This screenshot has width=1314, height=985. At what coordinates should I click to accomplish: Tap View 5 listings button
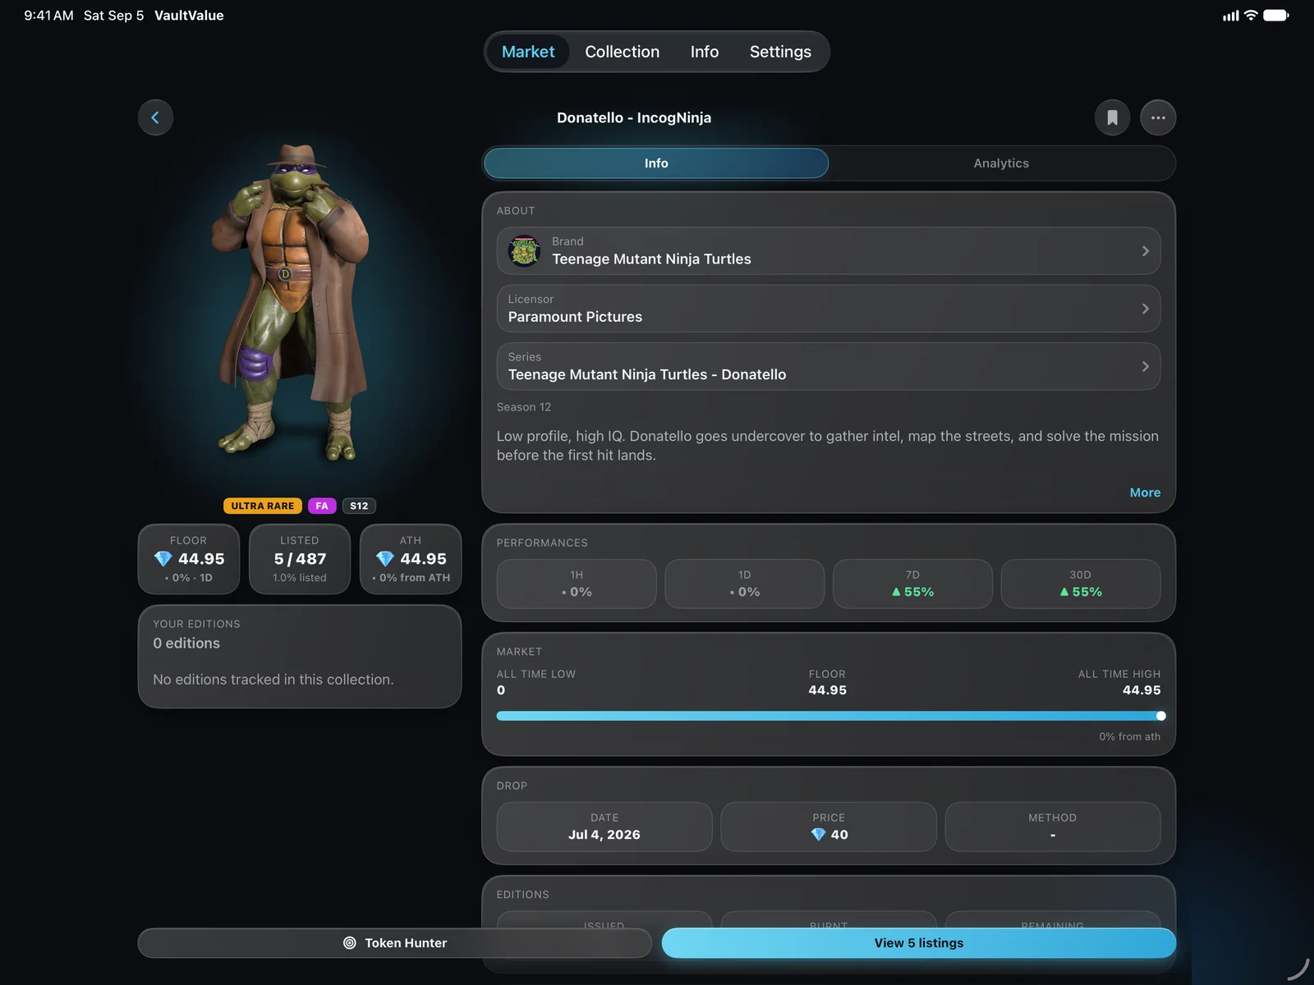[x=919, y=943]
